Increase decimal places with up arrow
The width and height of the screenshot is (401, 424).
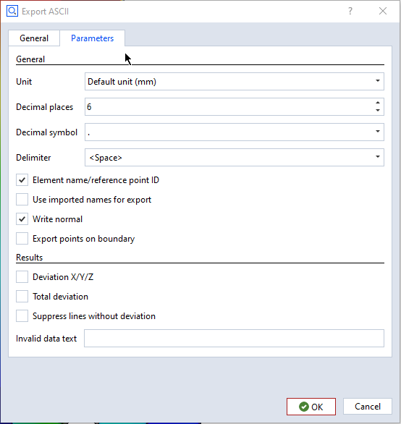378,103
